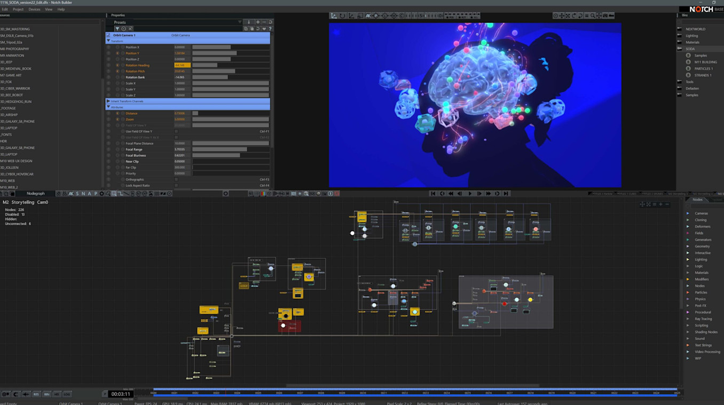
Task: Expand the Particles category in Nodes list
Action: click(x=688, y=292)
